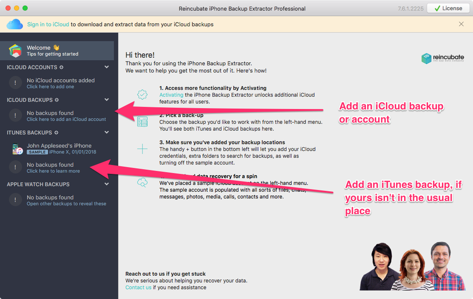Collapse the APPLE WATCH BACKUPS section
Image resolution: width=473 pixels, height=299 pixels.
click(107, 184)
